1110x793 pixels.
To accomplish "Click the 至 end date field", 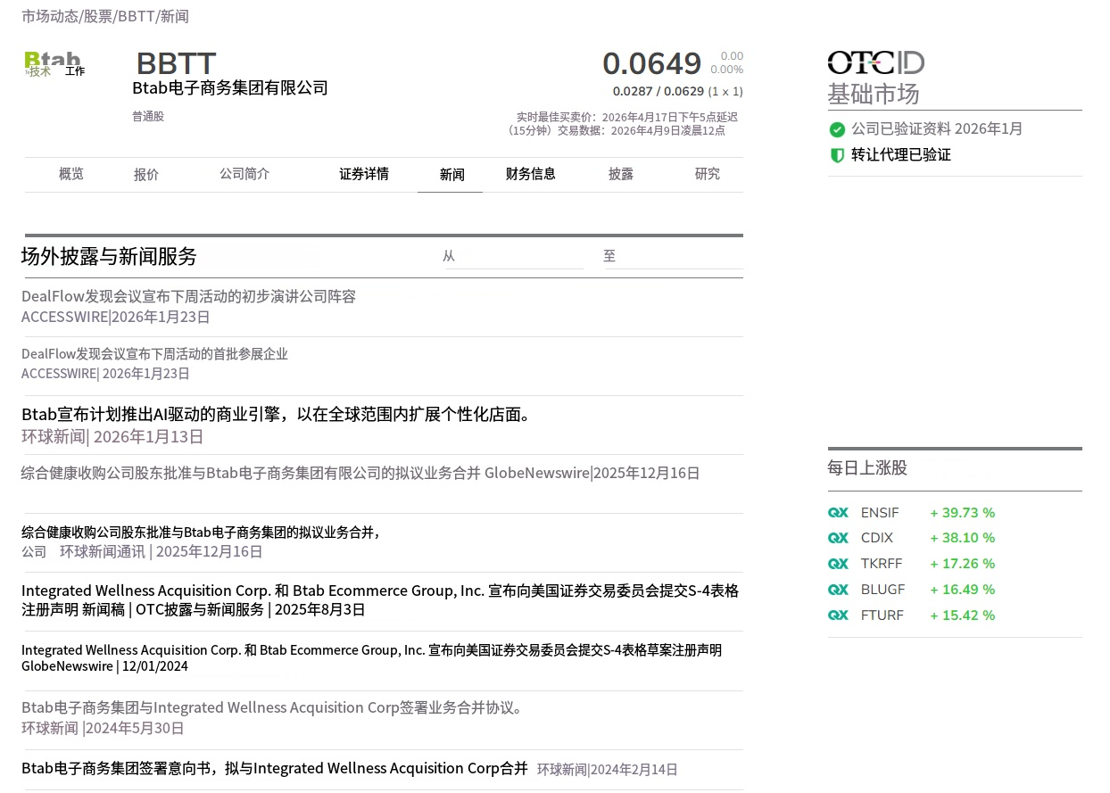I will (674, 256).
